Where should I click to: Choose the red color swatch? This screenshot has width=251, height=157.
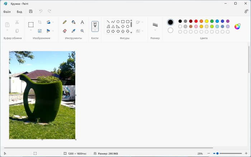[x=196, y=21]
